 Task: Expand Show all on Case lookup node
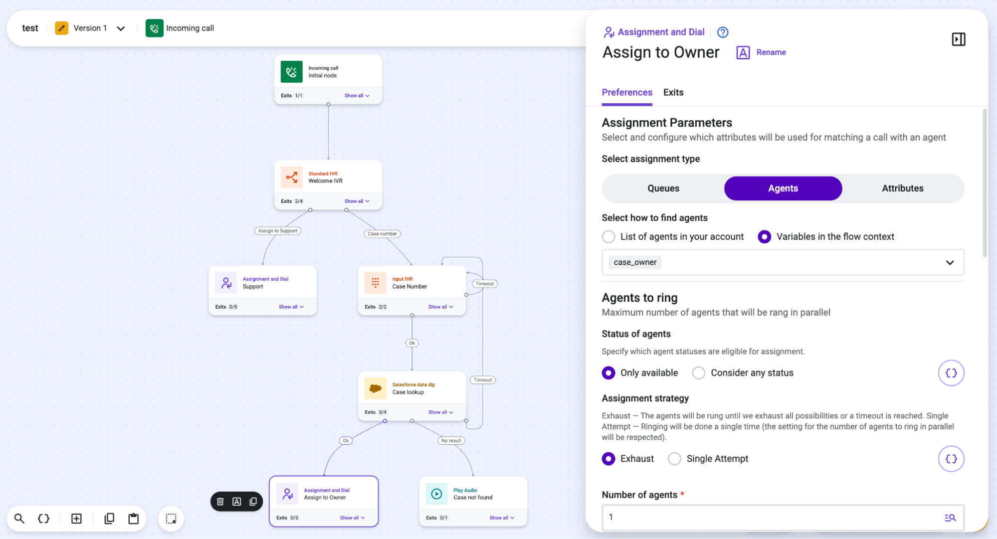coord(441,412)
